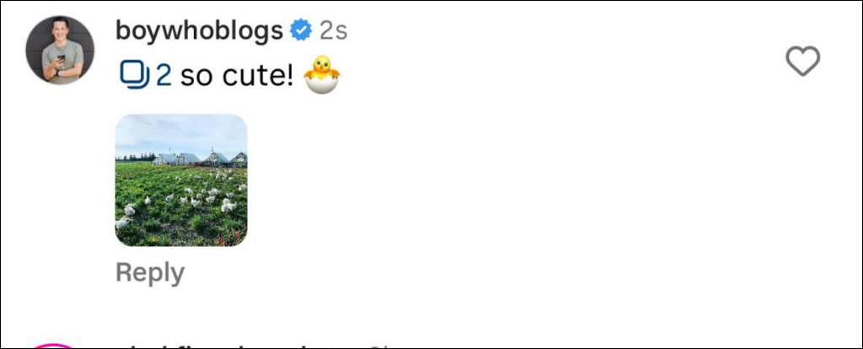Click the hatching chick emoji
This screenshot has width=863, height=349.
321,74
